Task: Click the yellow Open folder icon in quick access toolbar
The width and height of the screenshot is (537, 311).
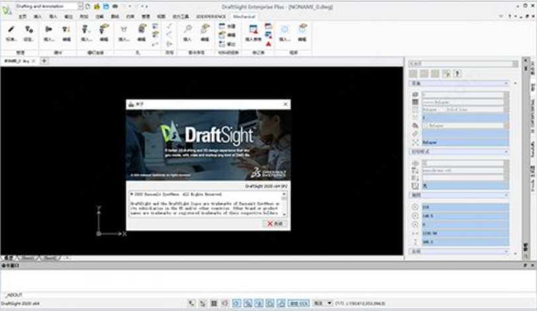Action: (x=97, y=6)
